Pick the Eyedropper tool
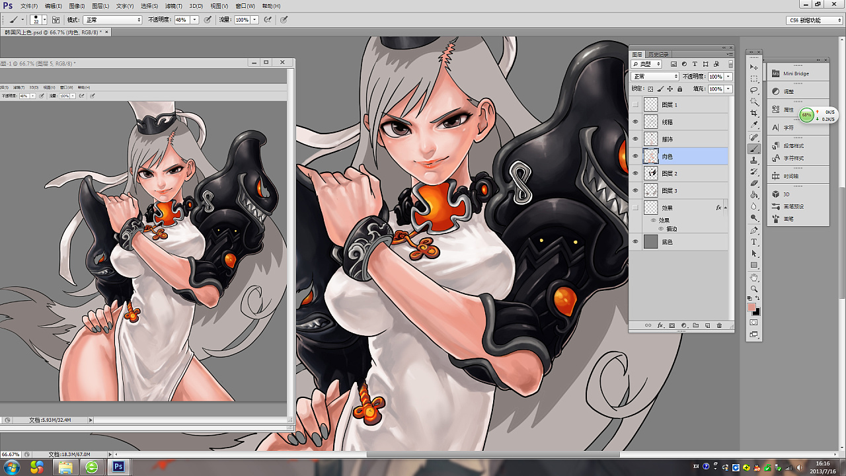 coord(754,125)
